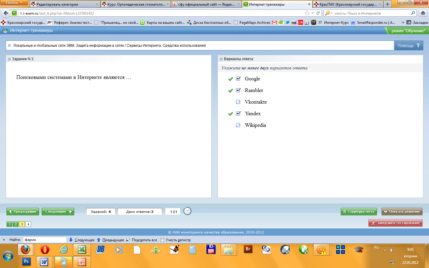The image size is (429, 268).
Task: Close the find bar with the X
Action: [x=4, y=240]
